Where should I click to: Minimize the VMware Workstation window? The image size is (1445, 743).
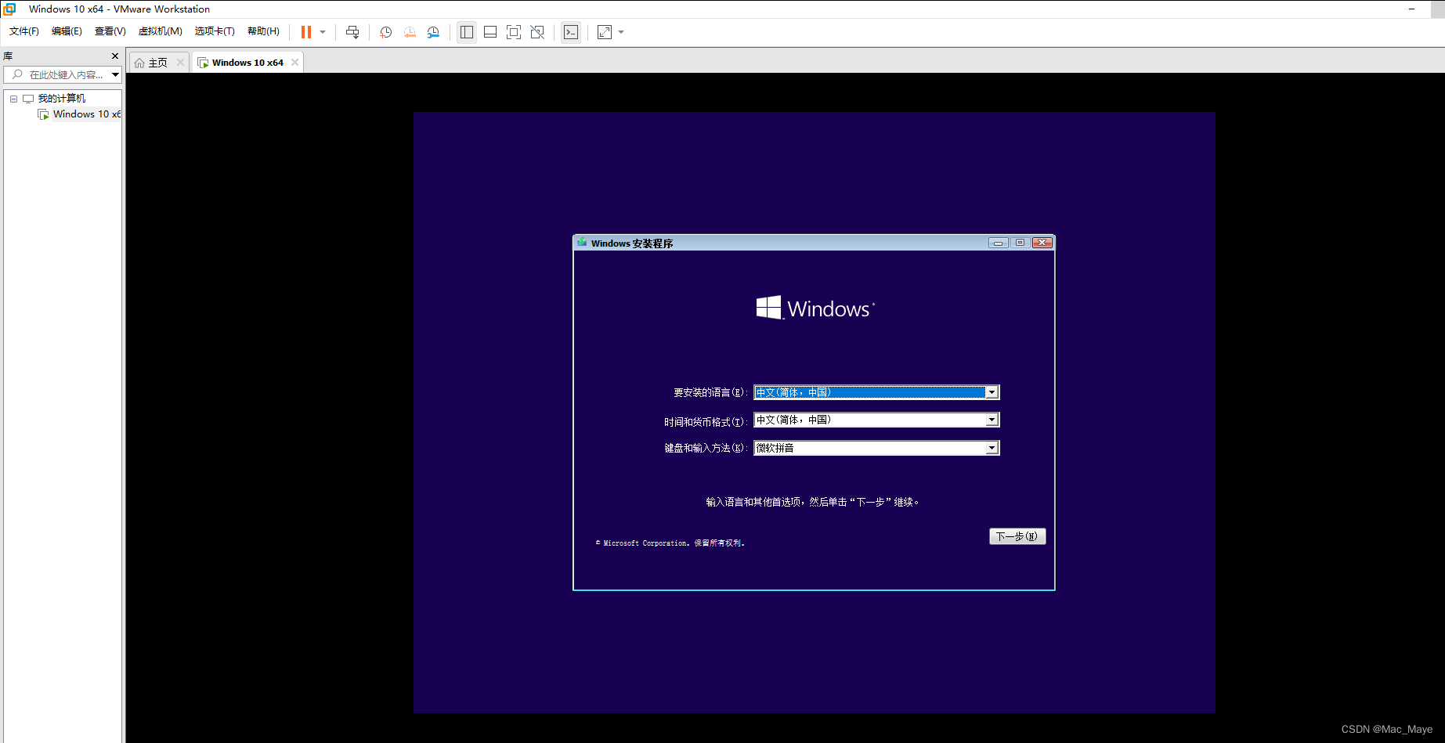pos(1411,9)
